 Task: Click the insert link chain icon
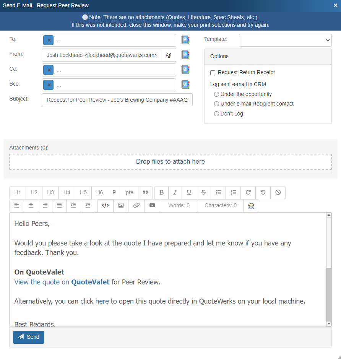point(136,205)
